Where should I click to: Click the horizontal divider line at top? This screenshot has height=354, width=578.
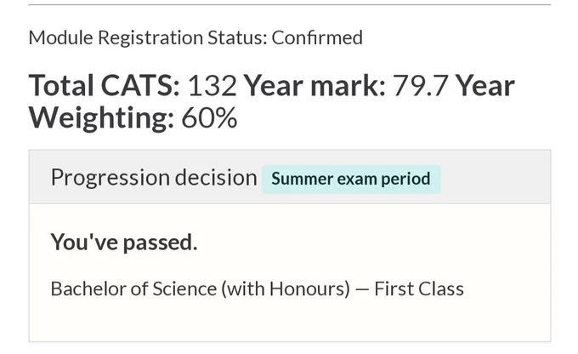coord(290,5)
